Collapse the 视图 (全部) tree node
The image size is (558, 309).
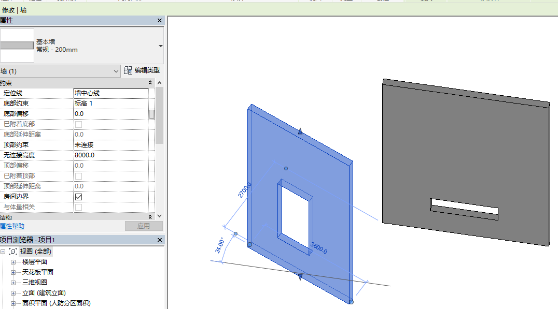[x=3, y=252]
